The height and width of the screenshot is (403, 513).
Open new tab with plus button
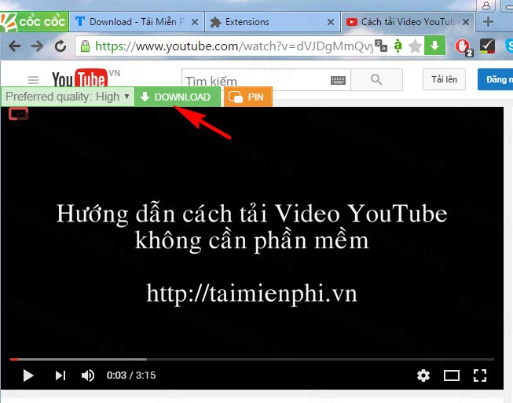pyautogui.click(x=488, y=21)
